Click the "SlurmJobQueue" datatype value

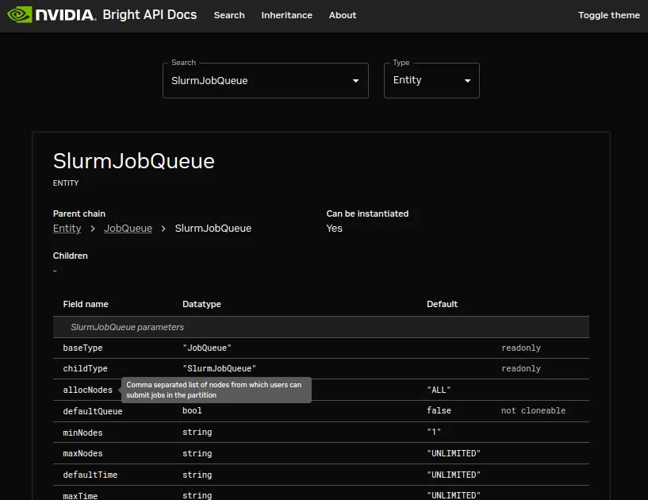point(220,368)
